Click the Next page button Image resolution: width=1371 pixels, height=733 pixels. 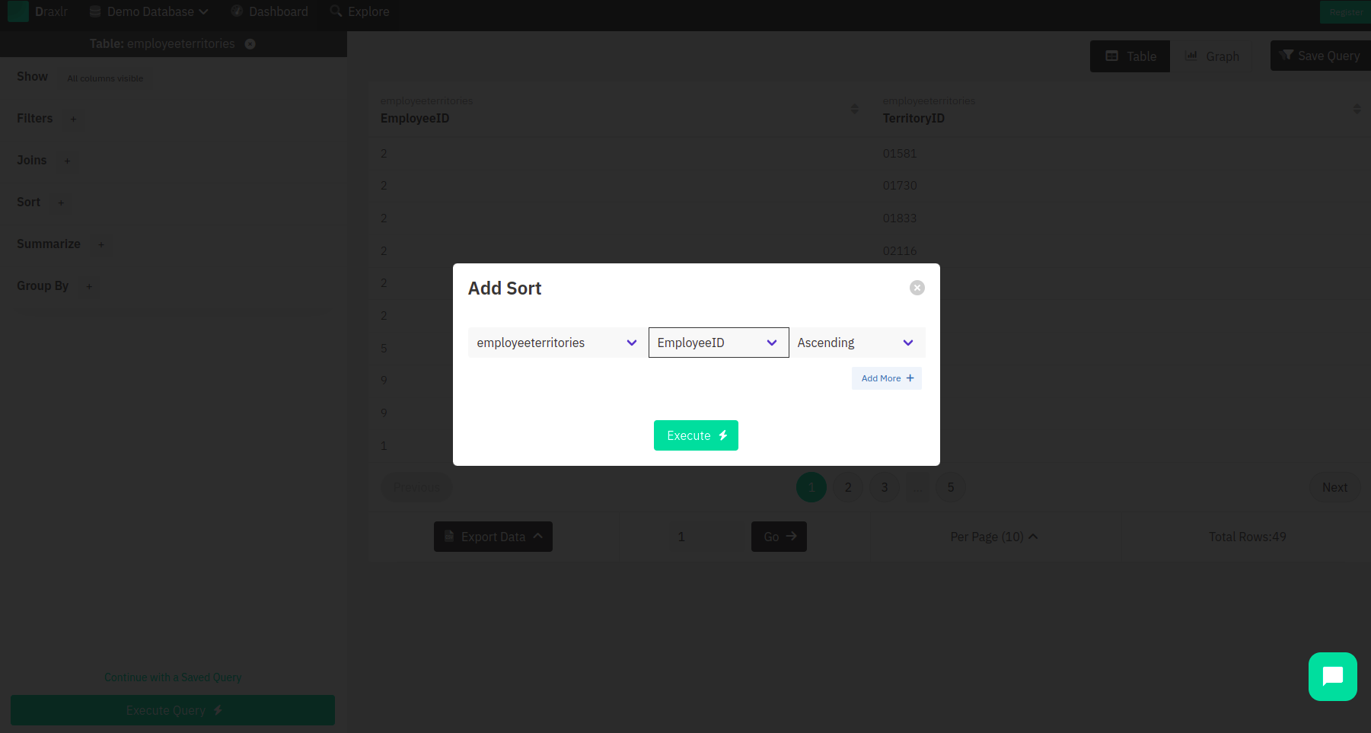tap(1334, 487)
